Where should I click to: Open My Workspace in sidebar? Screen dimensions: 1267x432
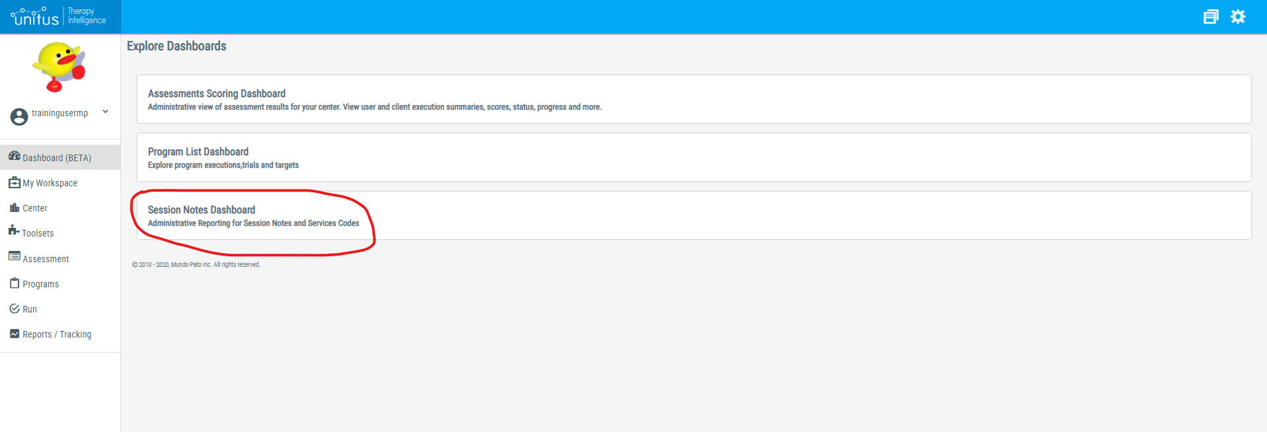[60, 183]
